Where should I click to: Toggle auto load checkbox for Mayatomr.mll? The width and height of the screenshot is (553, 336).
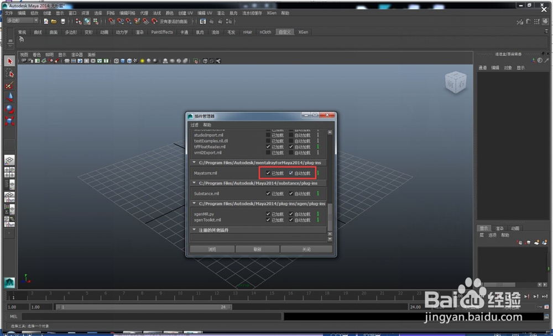pos(291,173)
